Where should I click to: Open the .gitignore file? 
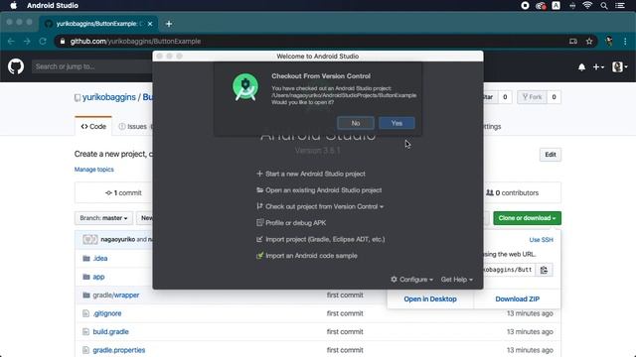point(107,313)
